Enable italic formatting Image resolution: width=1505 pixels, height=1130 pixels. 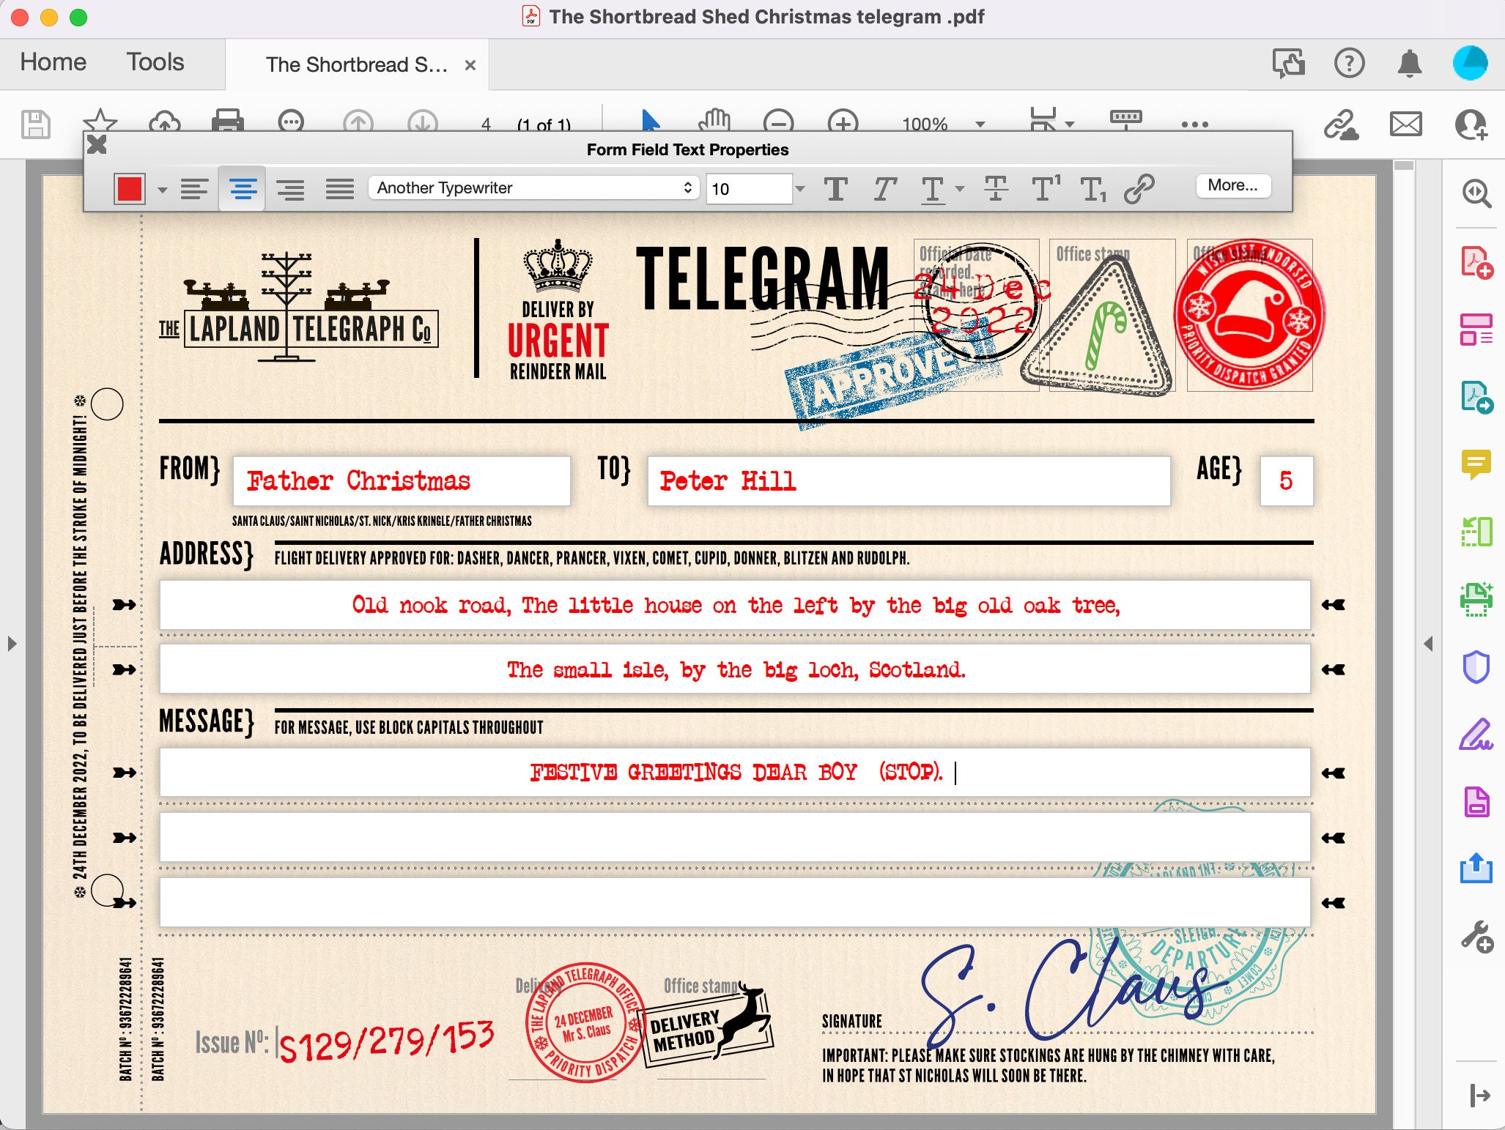click(884, 189)
